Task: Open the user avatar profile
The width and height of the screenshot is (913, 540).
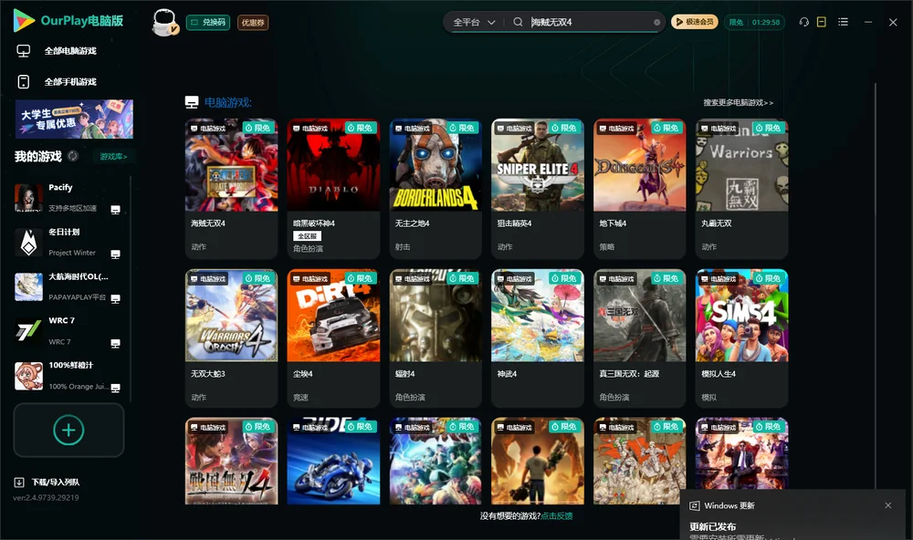Action: click(164, 22)
